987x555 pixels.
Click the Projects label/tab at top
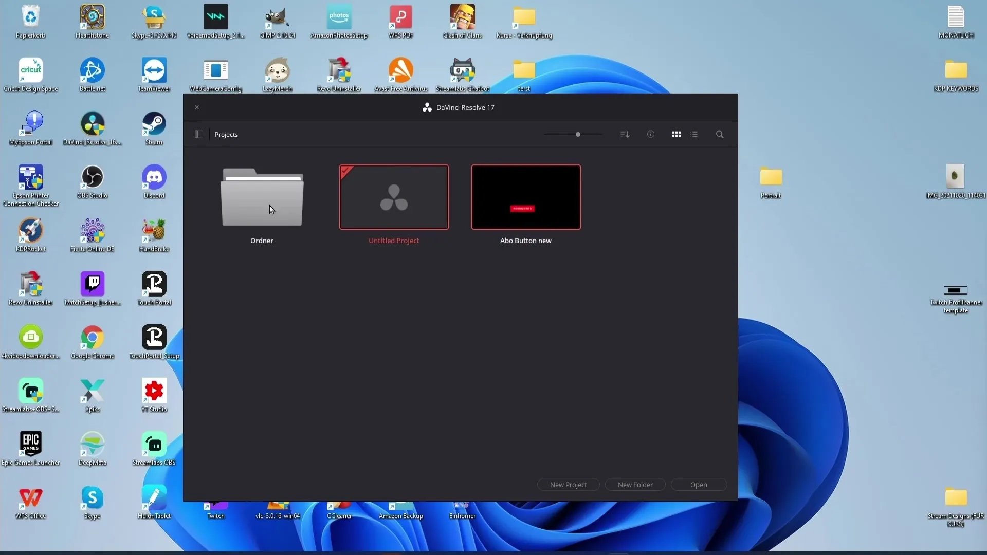pos(226,134)
